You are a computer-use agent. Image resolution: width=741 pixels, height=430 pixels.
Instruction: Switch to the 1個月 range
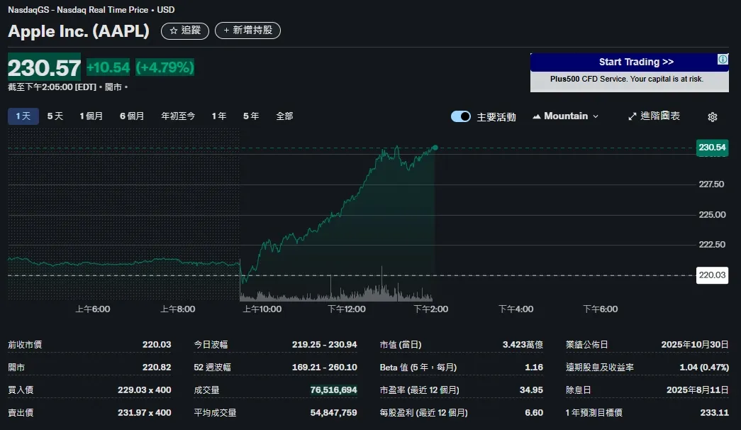point(91,116)
